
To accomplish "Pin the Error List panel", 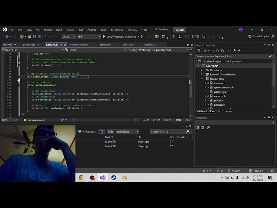I will point(186,126).
